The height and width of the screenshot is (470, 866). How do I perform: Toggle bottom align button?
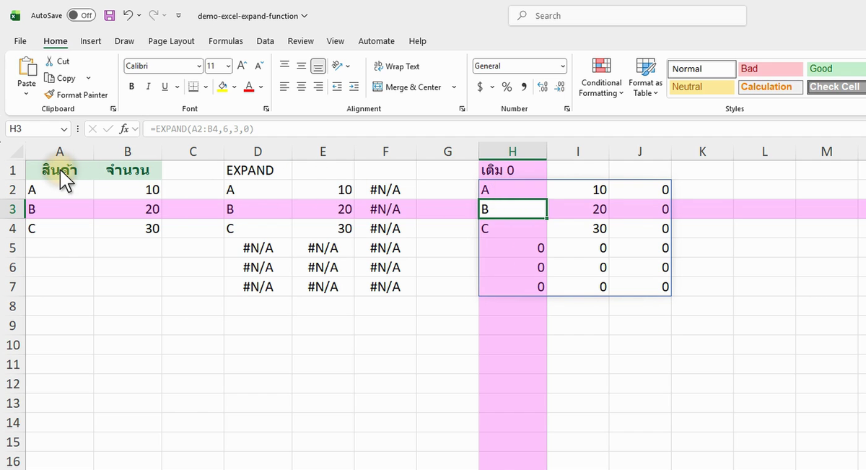318,66
